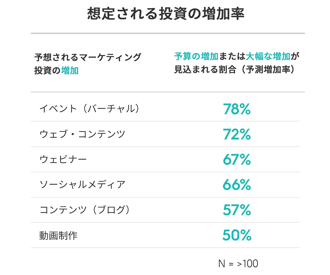Viewport: 330px width, 275px height.
Task: Select the ソーシャルメディア row label
Action: pyautogui.click(x=82, y=185)
